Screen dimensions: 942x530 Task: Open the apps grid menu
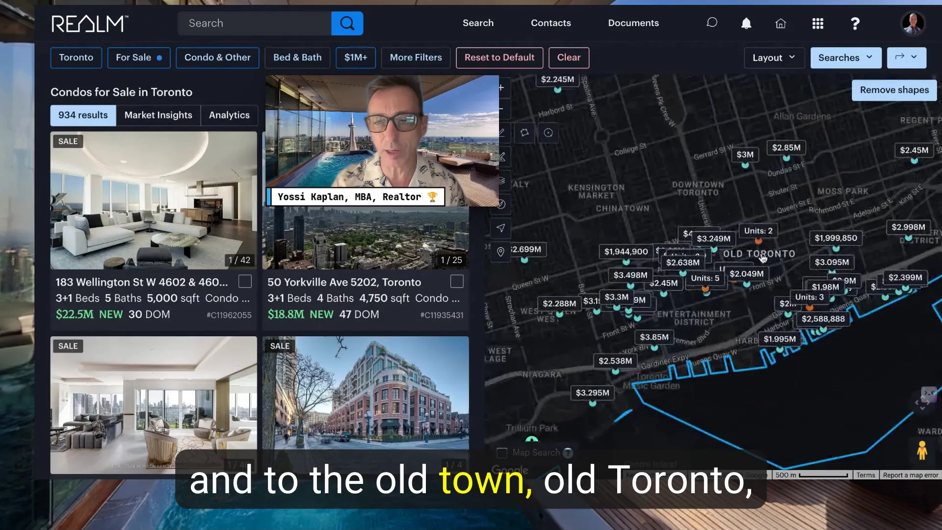[817, 23]
